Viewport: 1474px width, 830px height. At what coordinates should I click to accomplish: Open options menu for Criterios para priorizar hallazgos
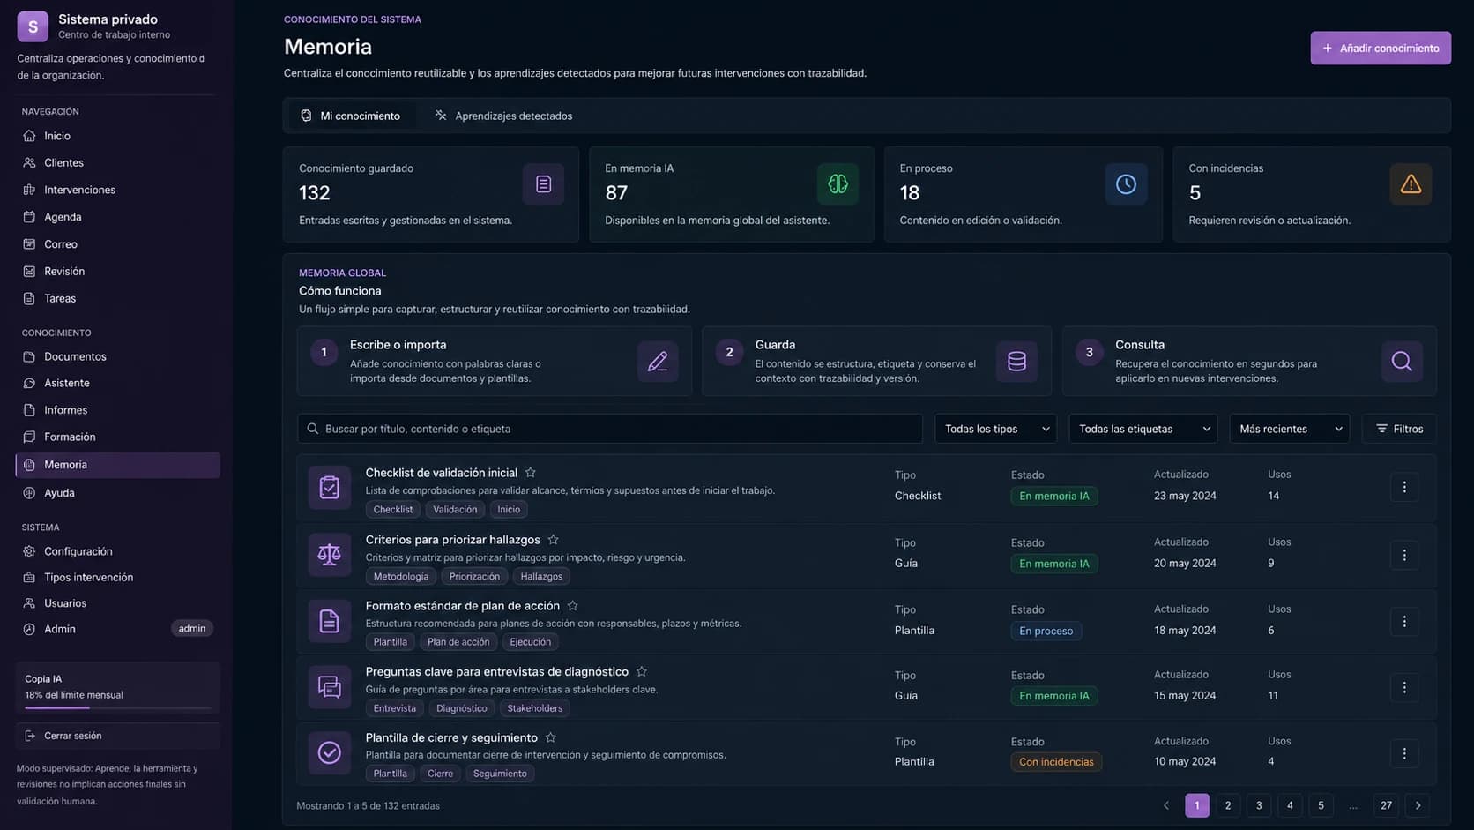[1403, 555]
